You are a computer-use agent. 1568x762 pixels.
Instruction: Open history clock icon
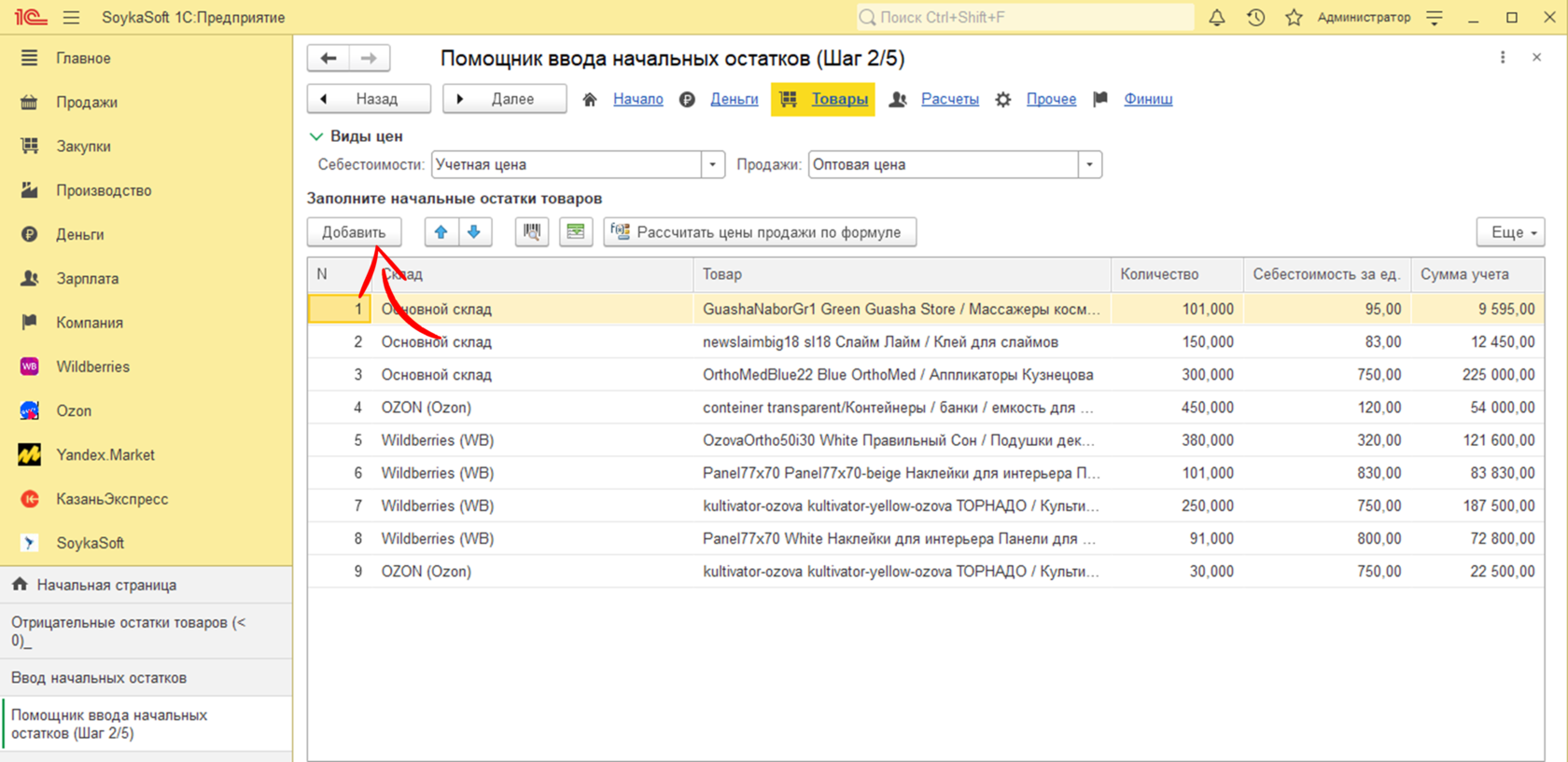pos(1255,18)
